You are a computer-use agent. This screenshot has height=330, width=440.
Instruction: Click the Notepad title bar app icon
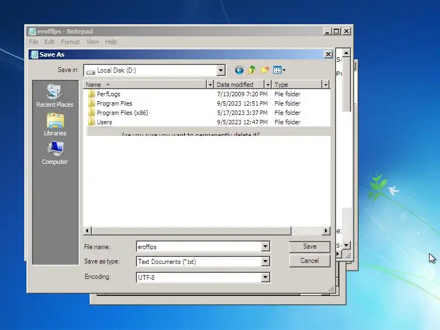click(x=32, y=31)
